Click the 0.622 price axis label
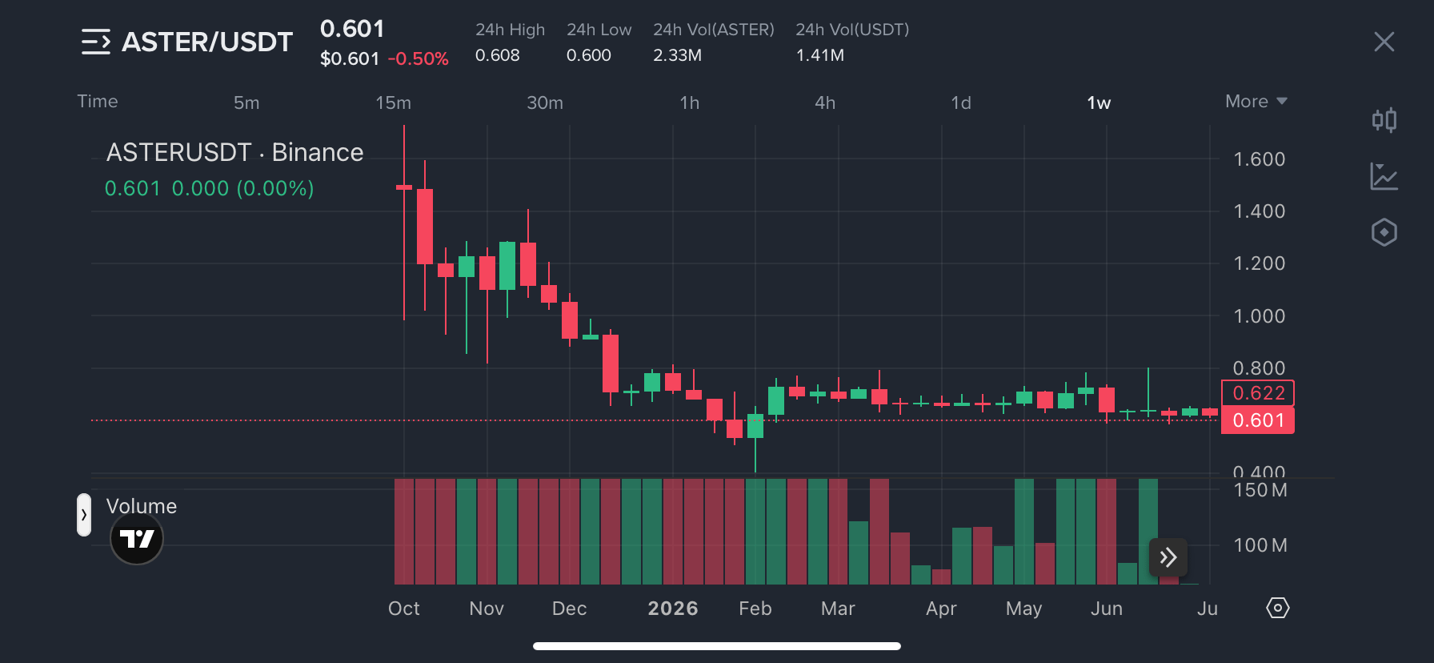This screenshot has height=663, width=1434. point(1258,393)
